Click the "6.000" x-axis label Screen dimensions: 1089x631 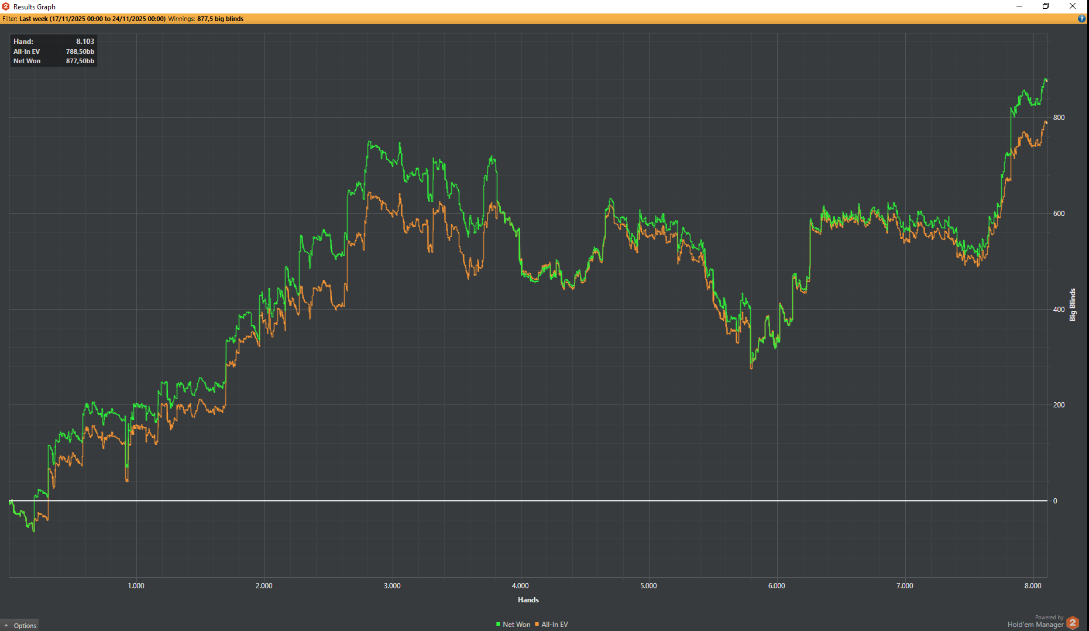777,586
